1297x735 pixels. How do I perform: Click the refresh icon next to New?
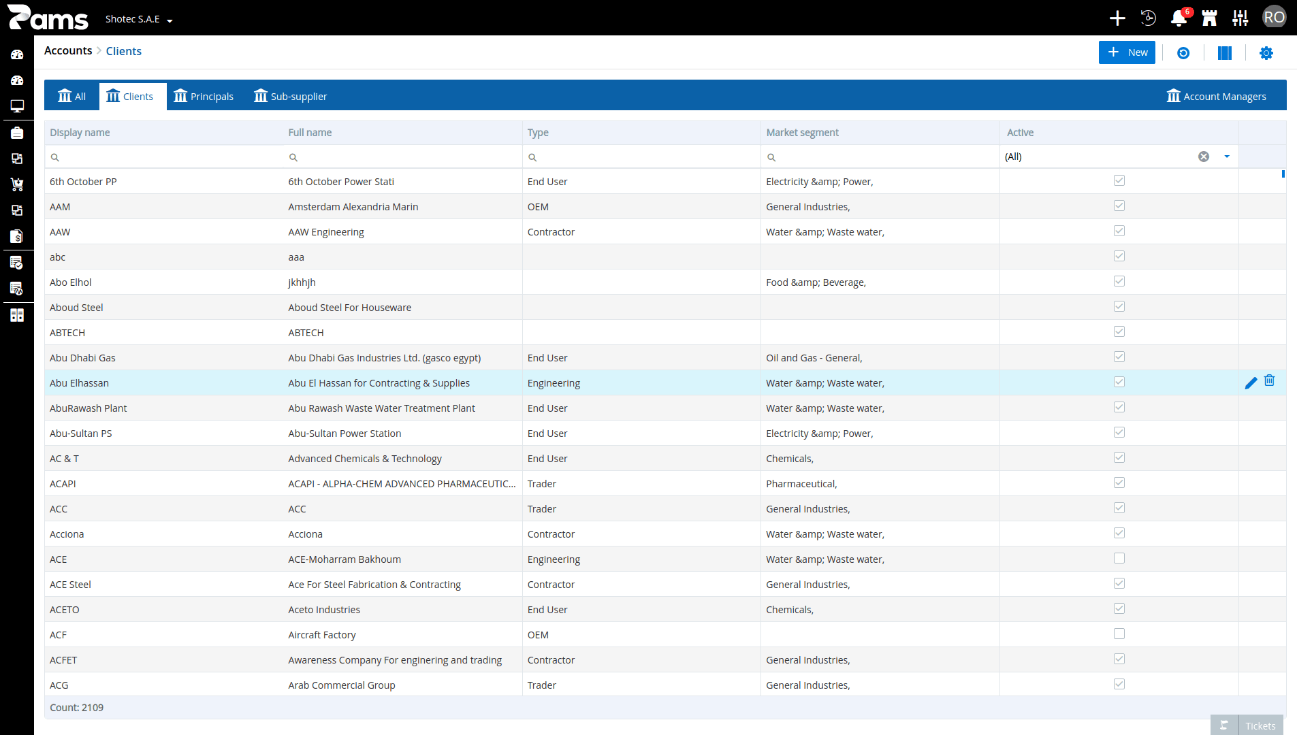tap(1183, 53)
